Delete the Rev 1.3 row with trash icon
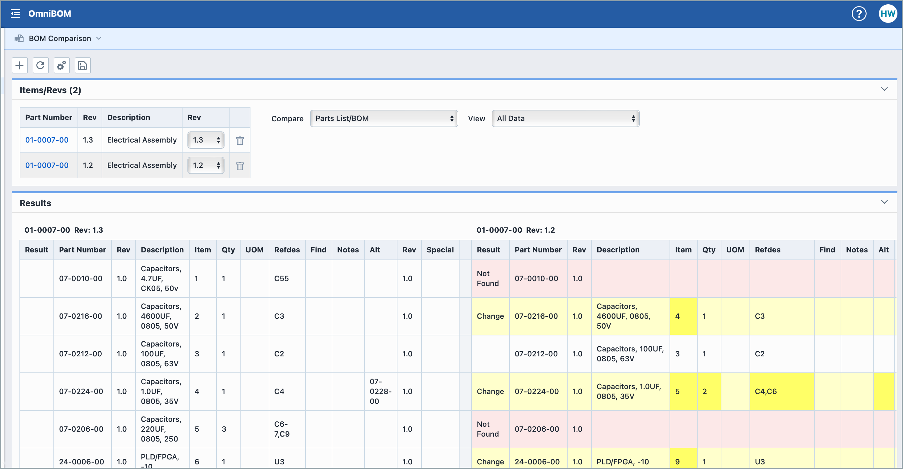Screen dimensions: 903x469 pyautogui.click(x=240, y=140)
